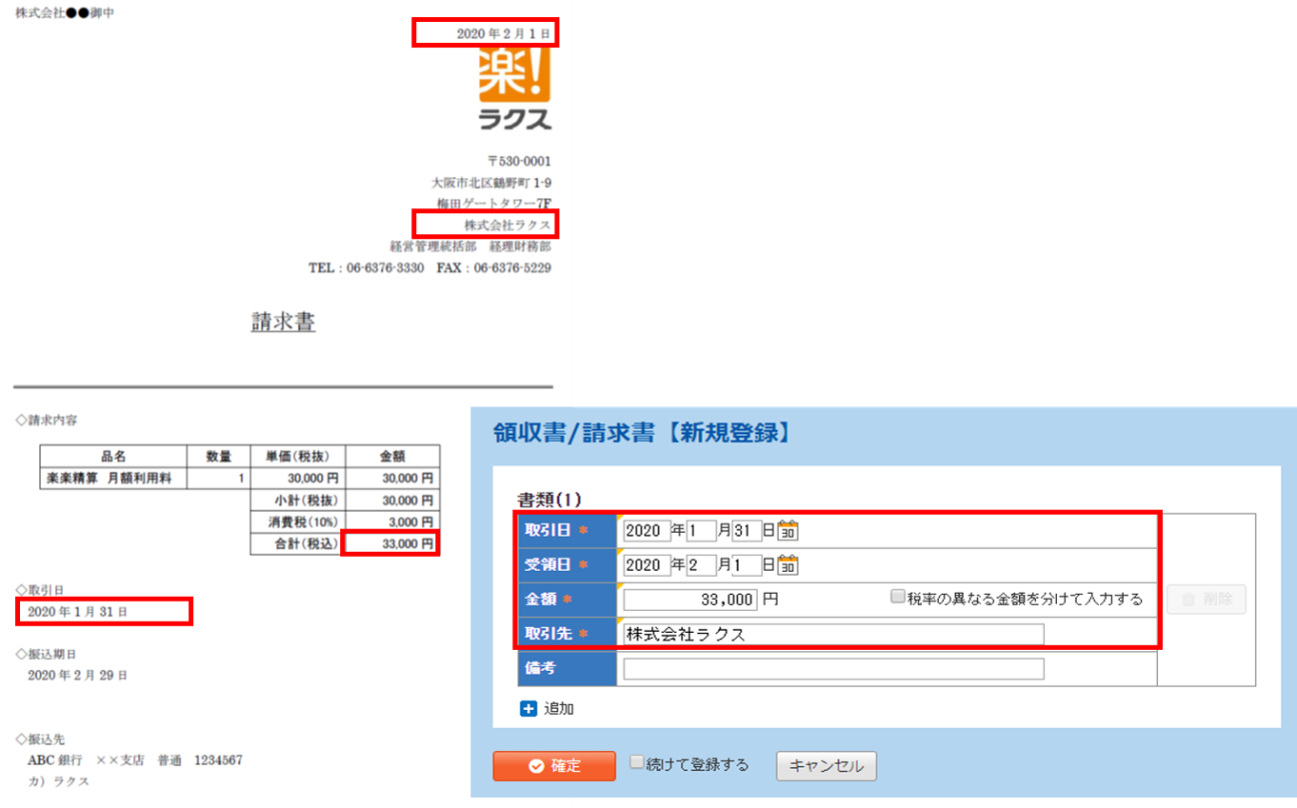Click the 楽楽精算 月額利用料 item cell
Screen dimensions: 1297x808
coord(113,478)
